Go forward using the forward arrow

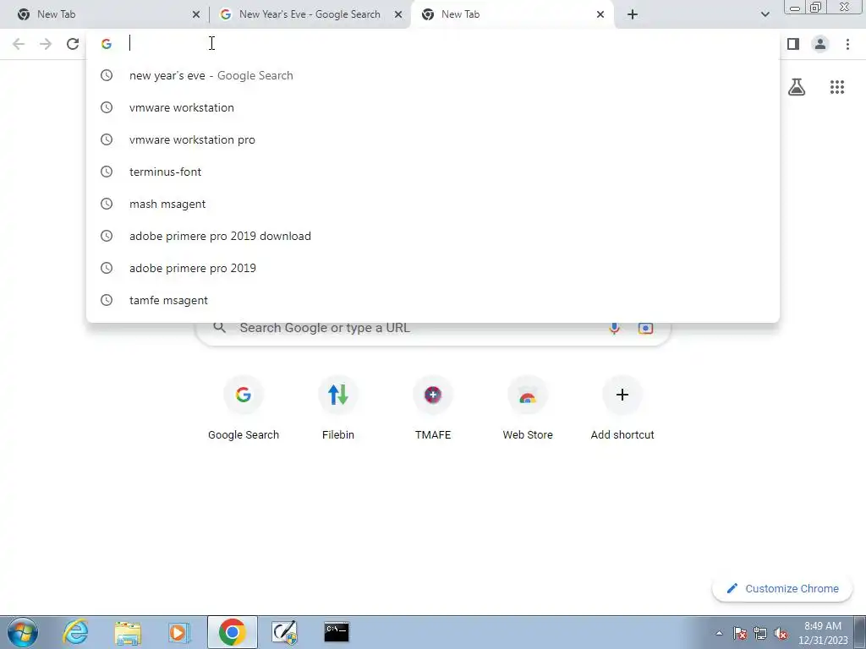pos(46,44)
